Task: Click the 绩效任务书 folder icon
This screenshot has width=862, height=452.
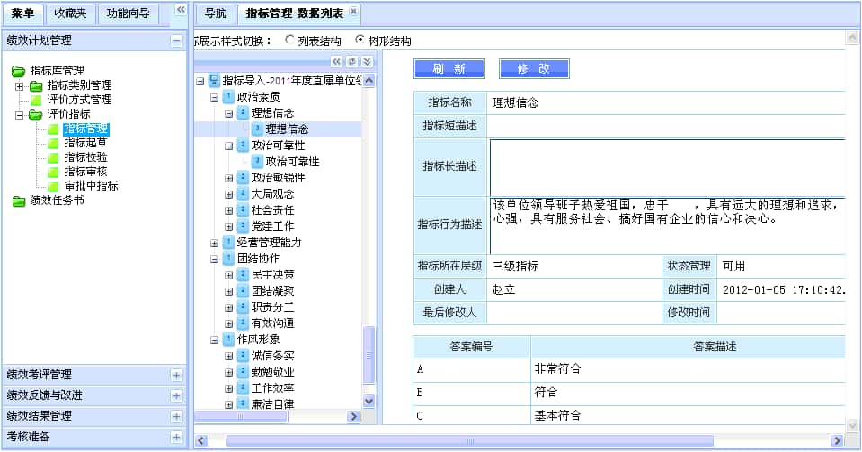Action: click(x=19, y=200)
